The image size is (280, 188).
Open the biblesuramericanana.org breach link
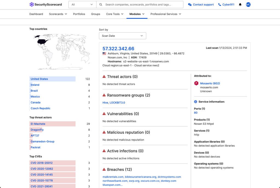click(141, 177)
